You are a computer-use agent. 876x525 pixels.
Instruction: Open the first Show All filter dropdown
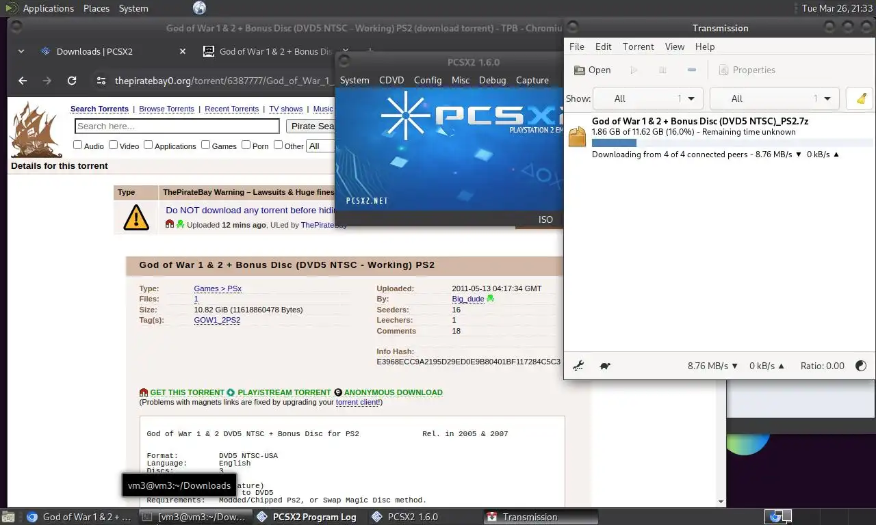click(x=648, y=98)
